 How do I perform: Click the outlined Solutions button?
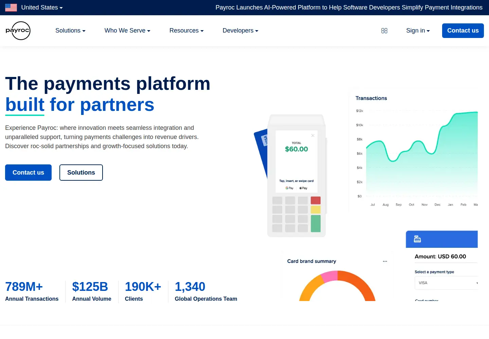point(81,173)
